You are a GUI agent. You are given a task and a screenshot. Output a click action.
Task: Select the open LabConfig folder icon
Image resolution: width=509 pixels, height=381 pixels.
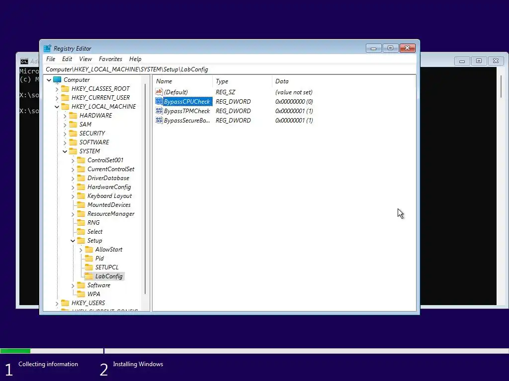pyautogui.click(x=88, y=276)
